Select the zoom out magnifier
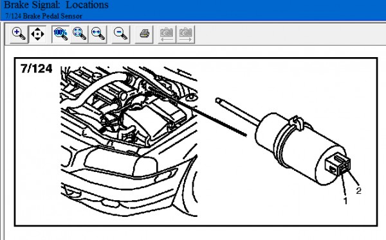386x240 pixels. click(x=121, y=34)
